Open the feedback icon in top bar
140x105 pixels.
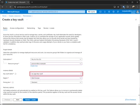pyautogui.click(x=118, y=12)
